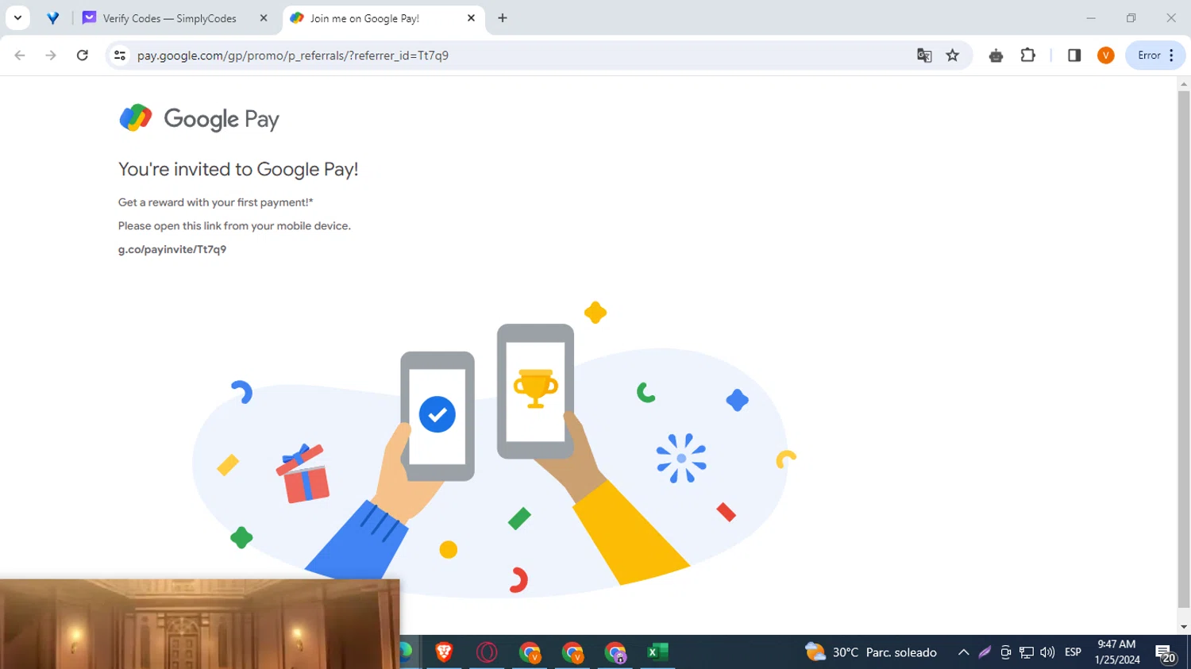This screenshot has width=1191, height=669.
Task: Open the weather widget 30°C Parc. soleado
Action: (x=871, y=652)
